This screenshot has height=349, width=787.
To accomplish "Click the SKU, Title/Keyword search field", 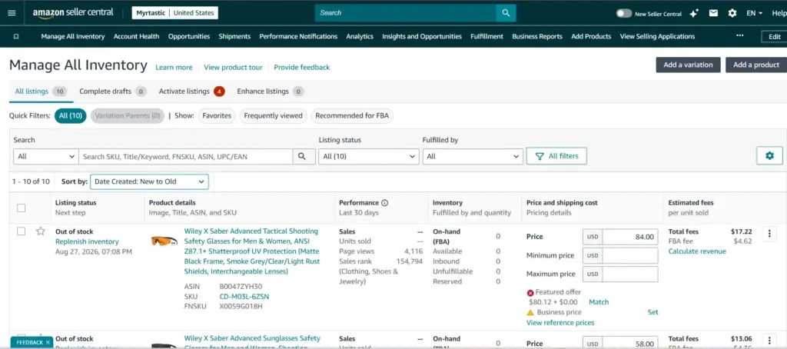I will [186, 157].
